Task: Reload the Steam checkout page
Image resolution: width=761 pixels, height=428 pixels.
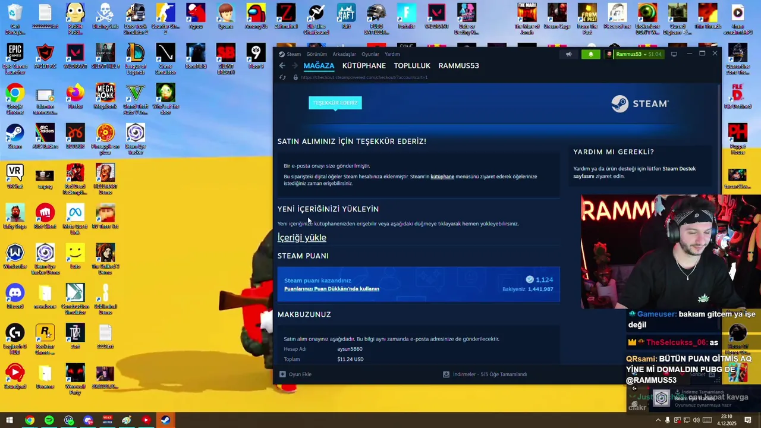Action: coord(282,77)
